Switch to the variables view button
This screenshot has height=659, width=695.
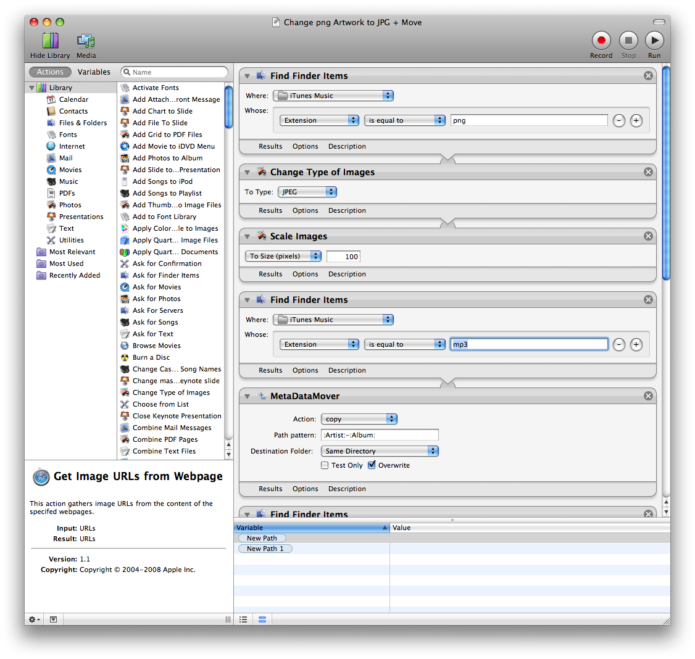click(262, 620)
